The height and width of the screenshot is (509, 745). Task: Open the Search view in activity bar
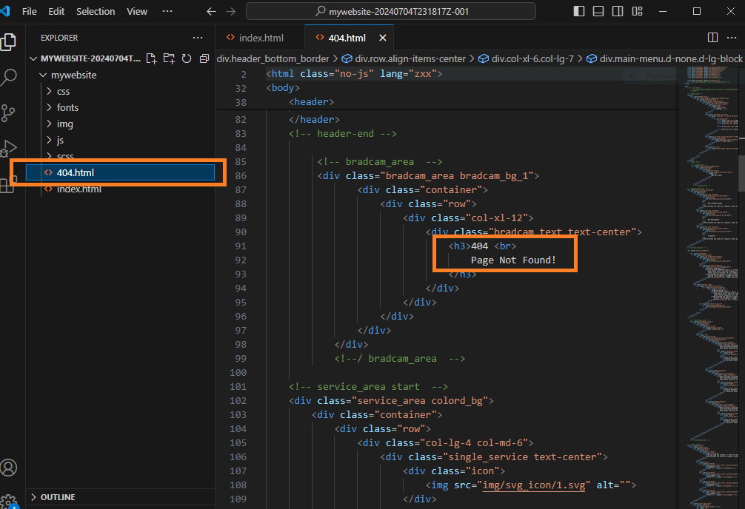click(x=9, y=77)
